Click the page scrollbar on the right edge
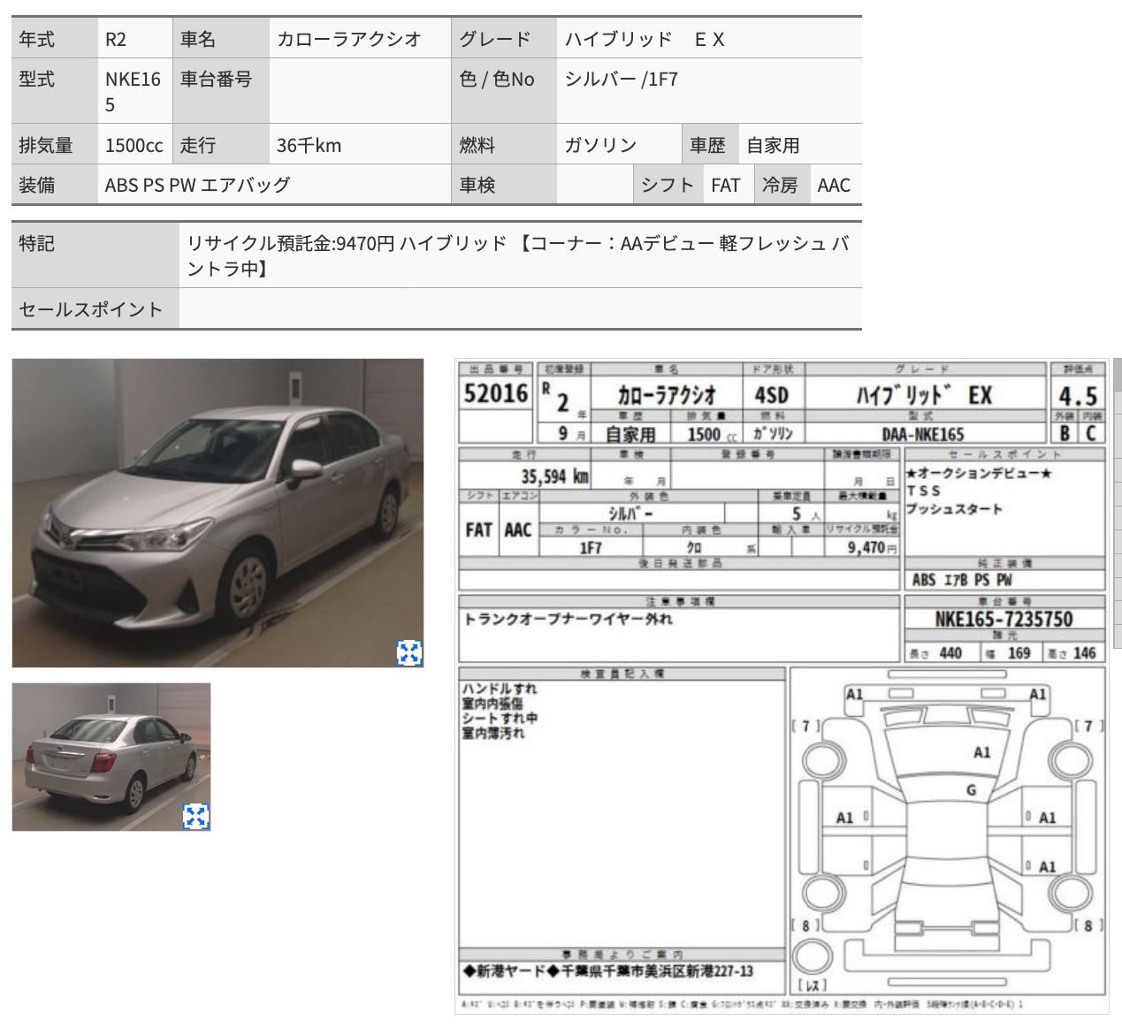 coord(1118,504)
